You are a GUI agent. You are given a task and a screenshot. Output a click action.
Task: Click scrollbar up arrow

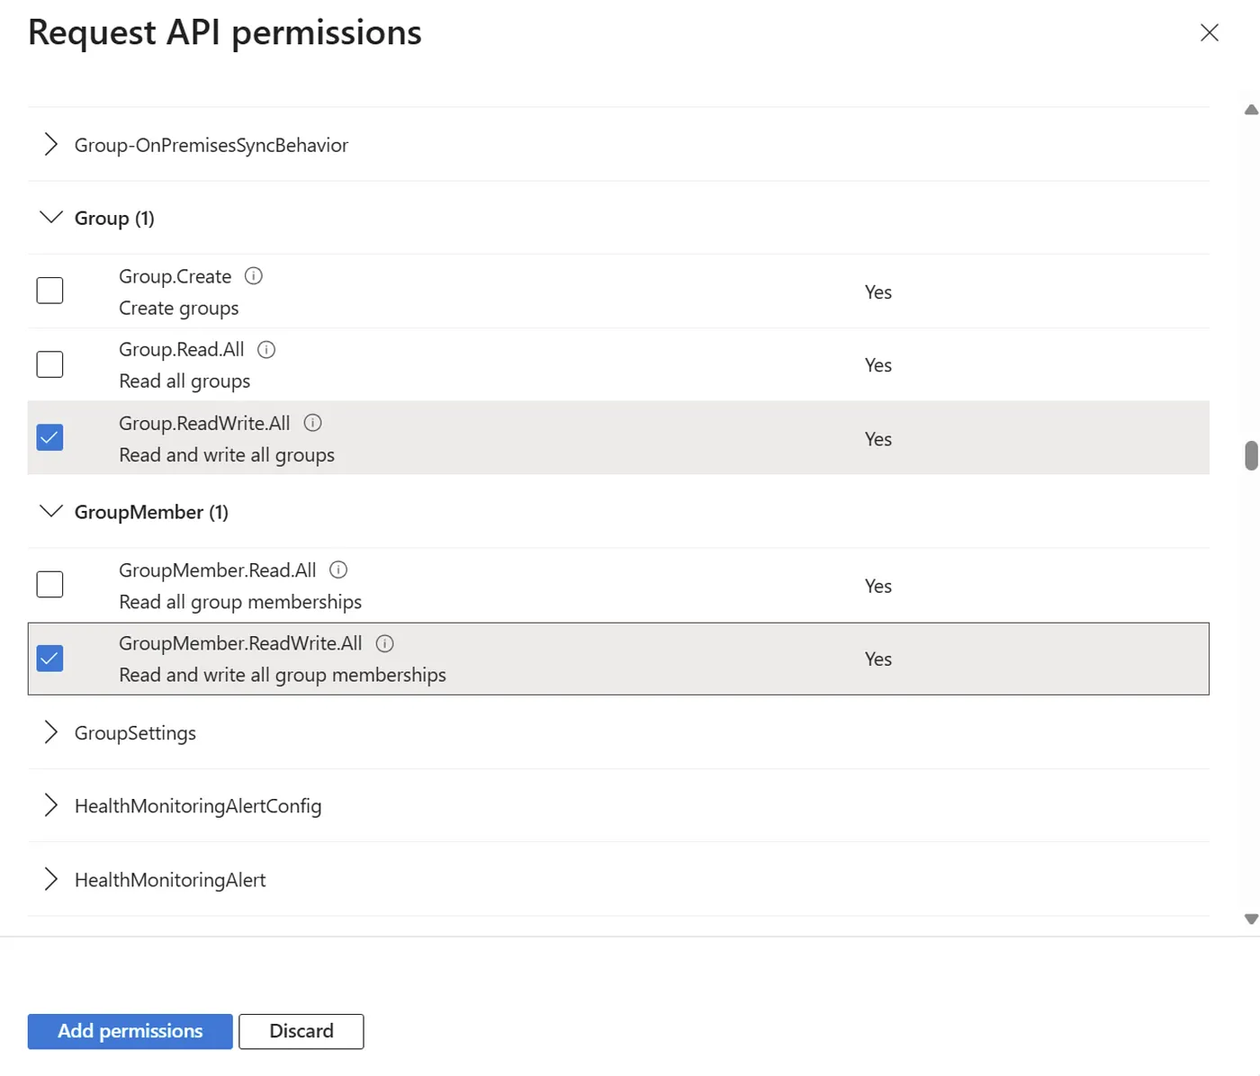click(x=1250, y=110)
